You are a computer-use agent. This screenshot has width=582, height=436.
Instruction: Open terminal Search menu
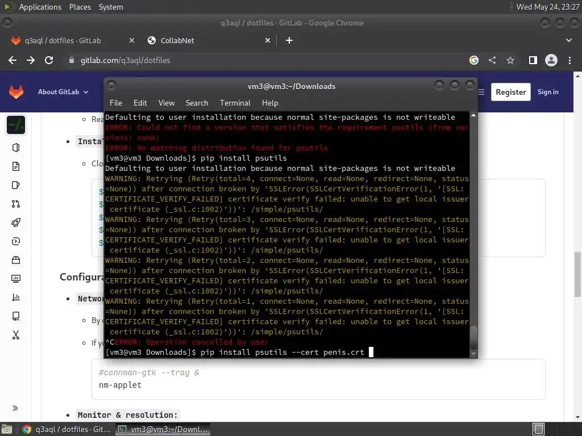click(197, 103)
